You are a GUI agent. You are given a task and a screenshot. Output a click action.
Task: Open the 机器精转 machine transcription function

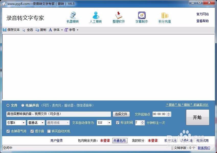point(73,17)
